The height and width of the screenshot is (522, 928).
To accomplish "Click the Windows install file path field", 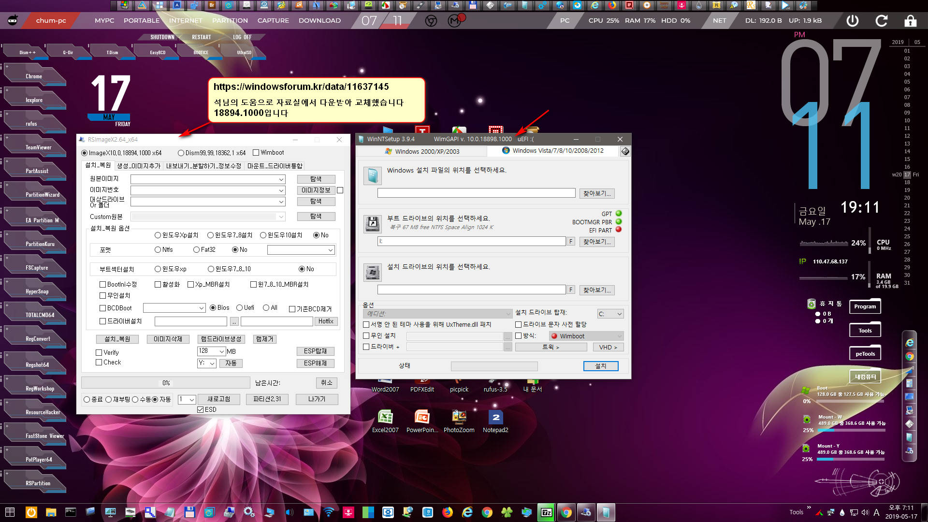I will click(476, 193).
